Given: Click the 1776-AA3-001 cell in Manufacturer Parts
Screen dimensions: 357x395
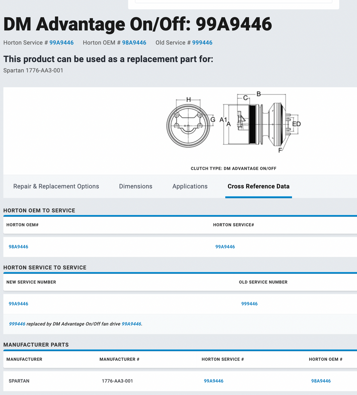Looking at the screenshot, I should tap(117, 381).
